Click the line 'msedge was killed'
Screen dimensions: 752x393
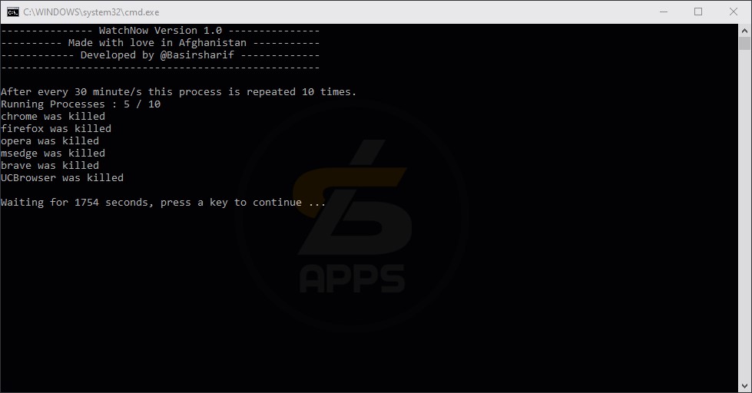point(53,154)
